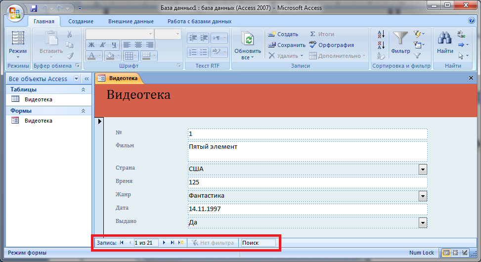Screen dimensions: 481x262
Task: Open the font name combo box
Action: point(119,34)
